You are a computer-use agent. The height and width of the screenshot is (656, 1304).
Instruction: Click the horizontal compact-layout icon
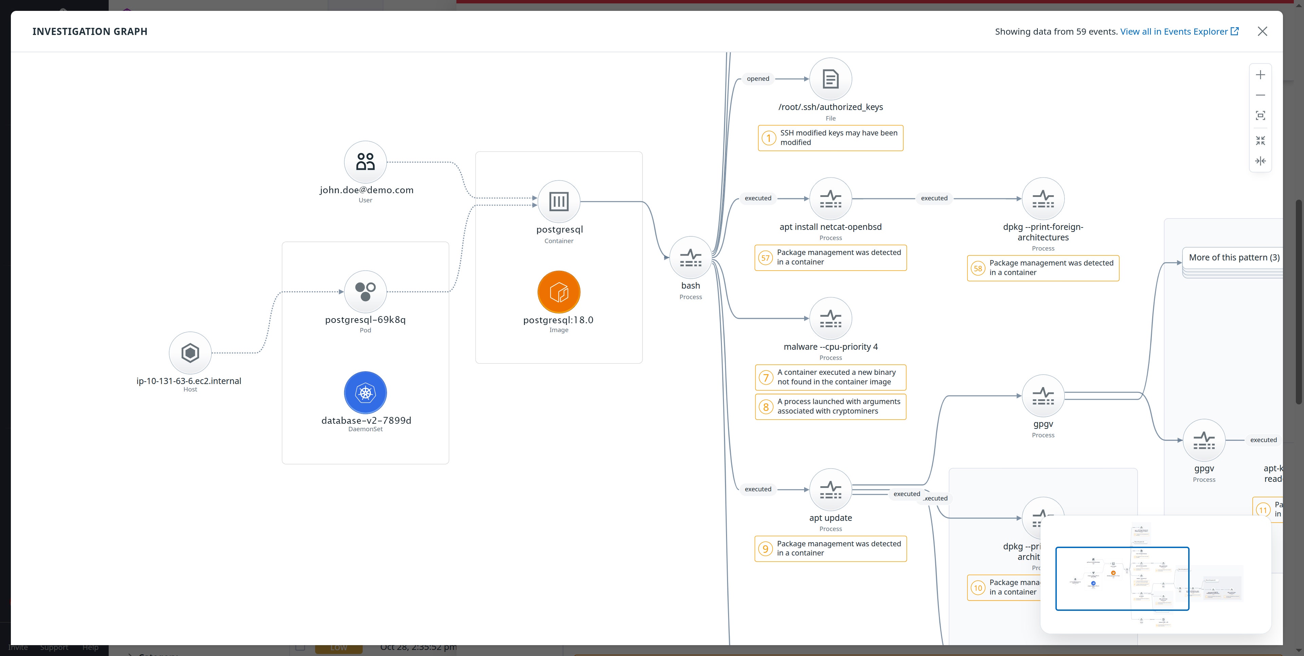pyautogui.click(x=1261, y=161)
